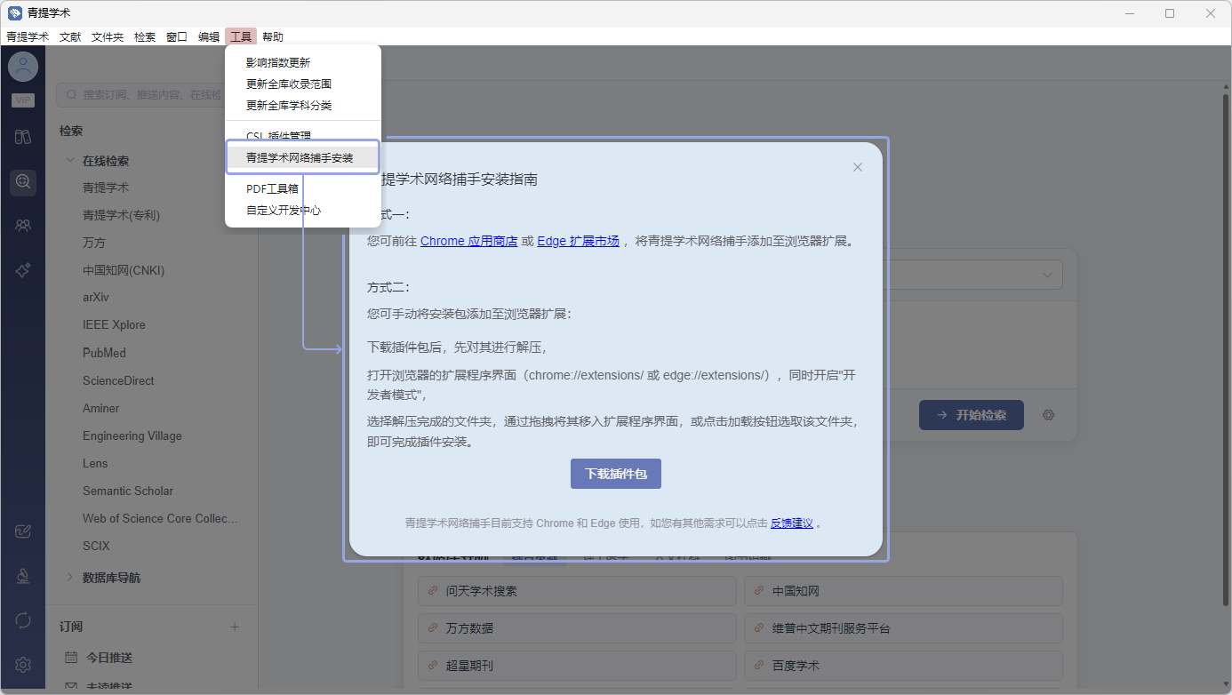
Task: Close the installation guide dialog
Action: (858, 167)
